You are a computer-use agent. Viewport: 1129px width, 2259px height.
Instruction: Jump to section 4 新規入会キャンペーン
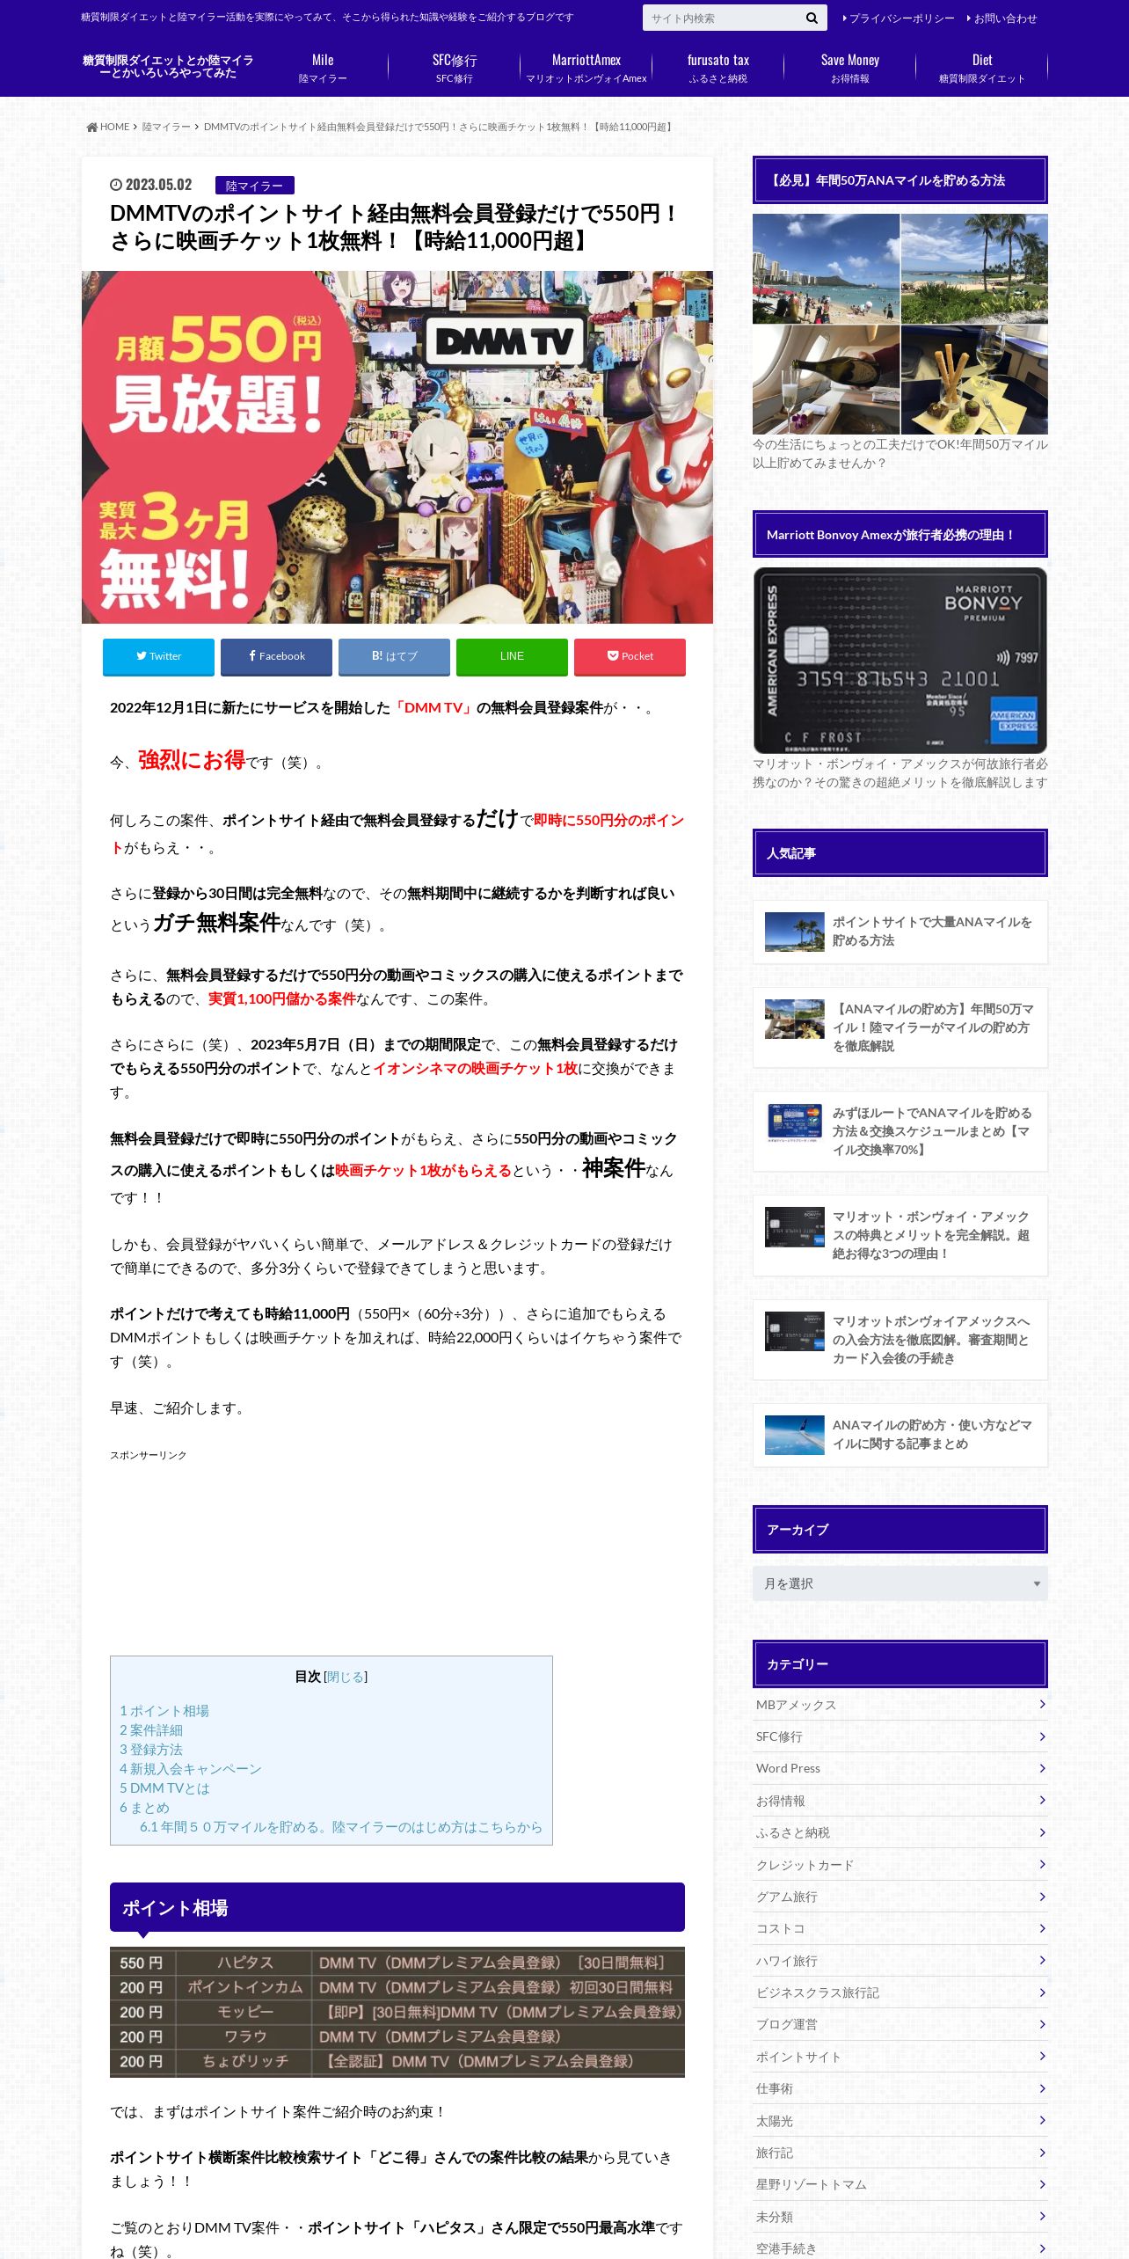[191, 1769]
